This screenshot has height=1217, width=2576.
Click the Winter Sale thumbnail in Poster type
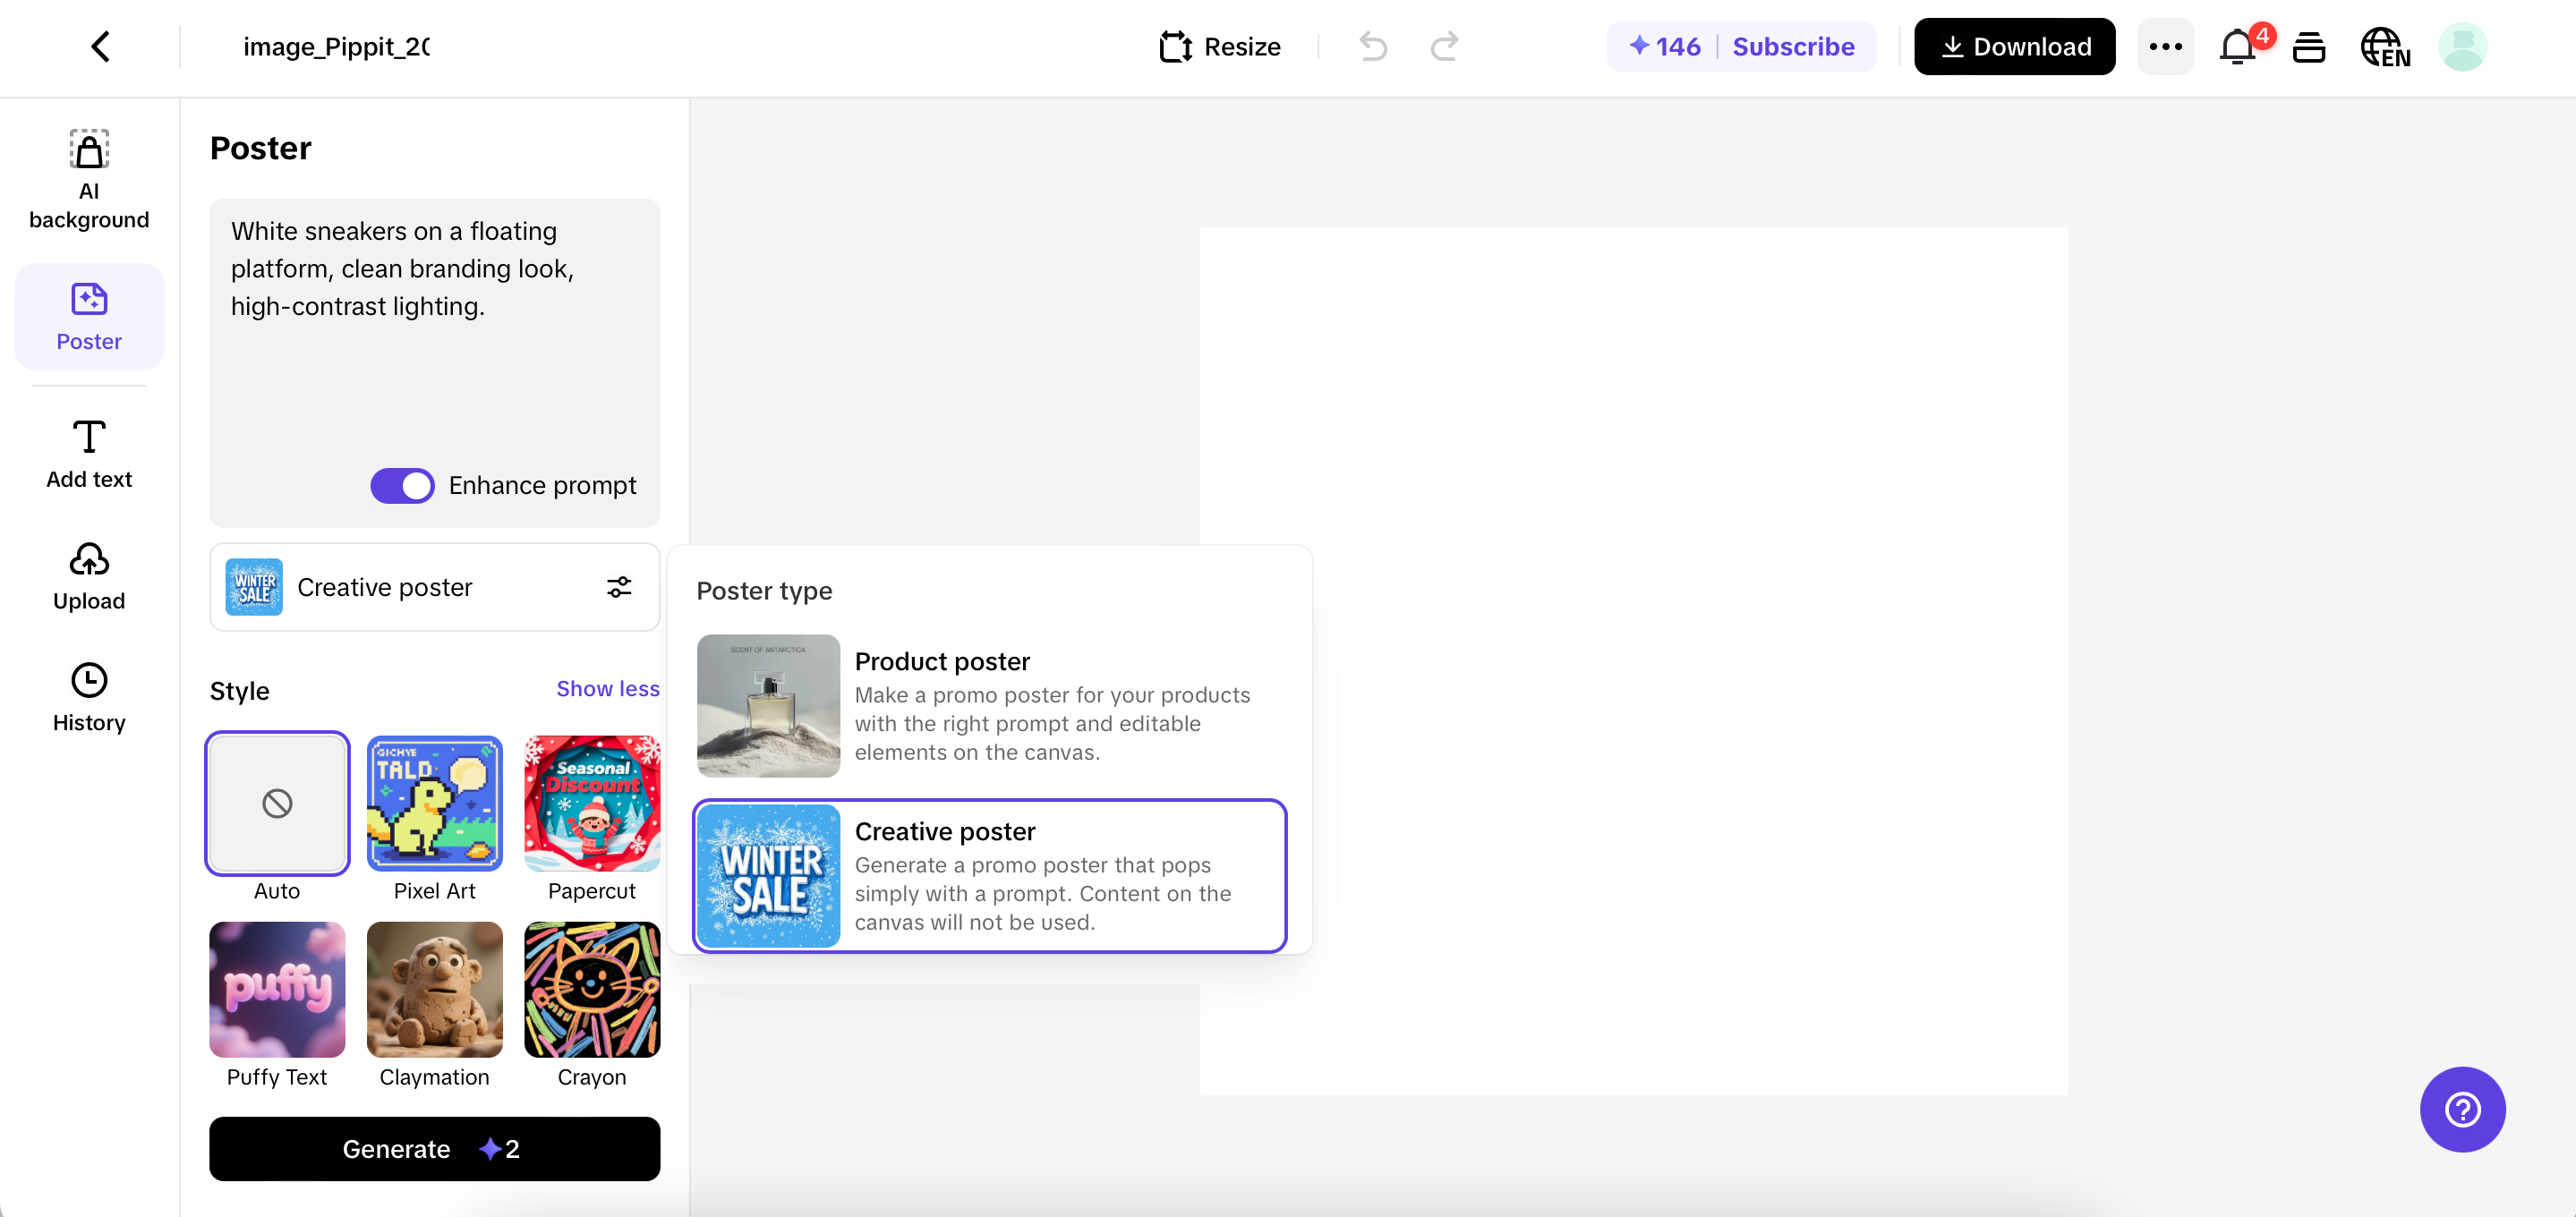(x=768, y=875)
